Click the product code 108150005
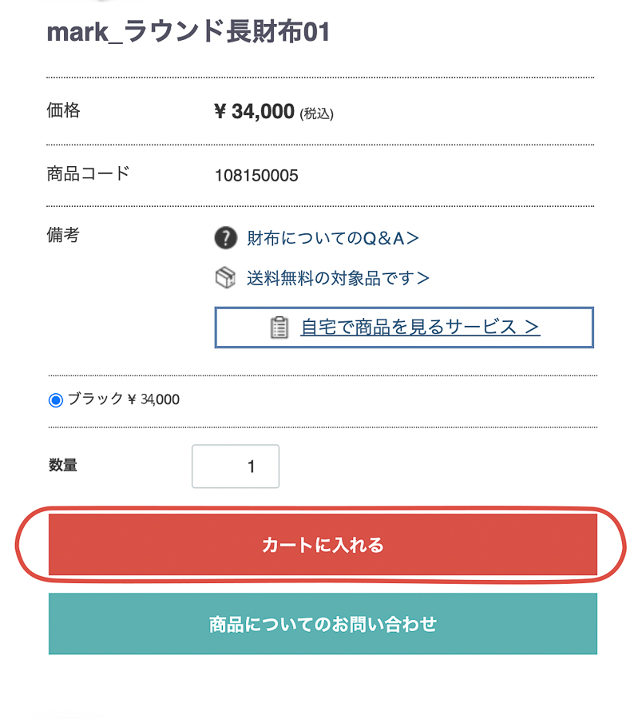The image size is (642, 719). click(x=256, y=176)
